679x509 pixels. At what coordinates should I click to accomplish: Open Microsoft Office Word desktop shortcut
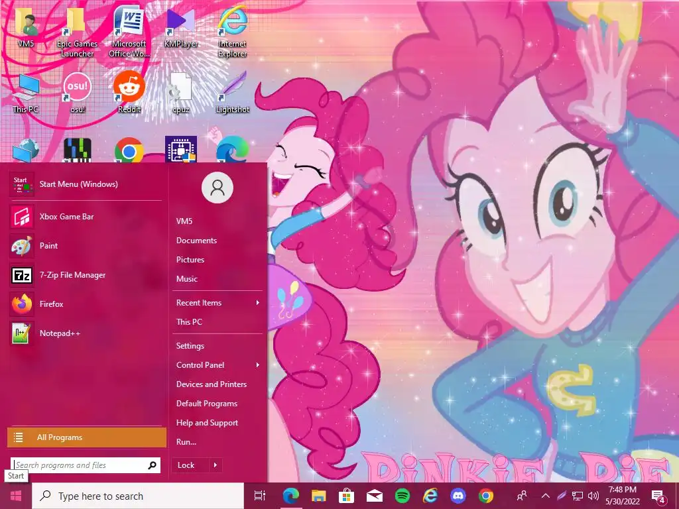coord(129,33)
